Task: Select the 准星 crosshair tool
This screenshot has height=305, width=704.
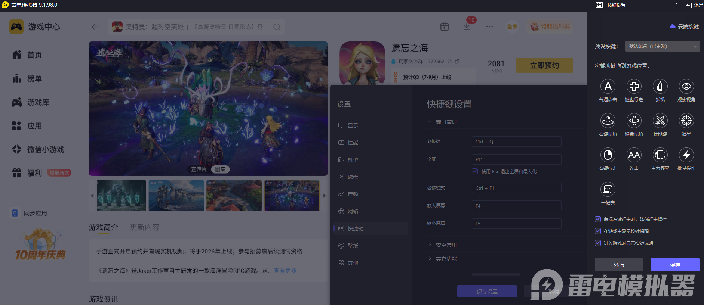Action: pos(686,121)
